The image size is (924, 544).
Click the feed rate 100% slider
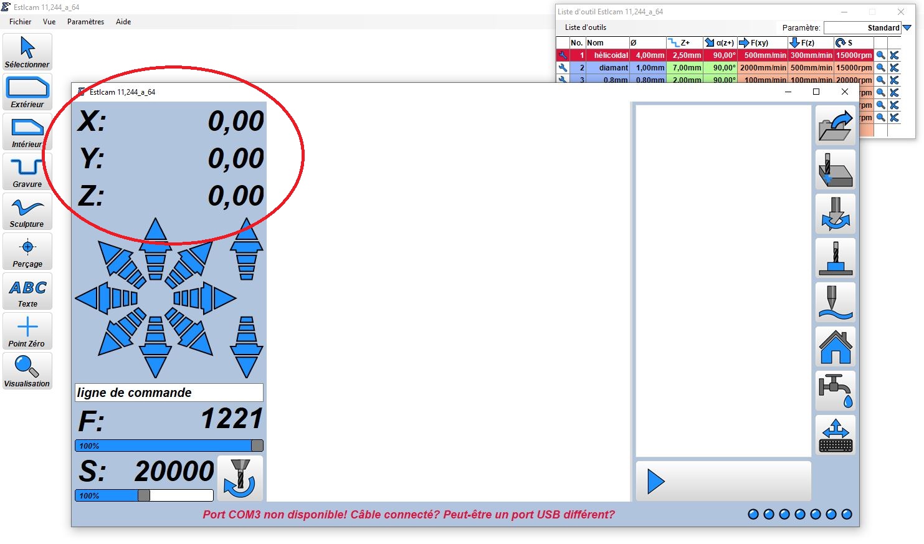click(x=169, y=446)
